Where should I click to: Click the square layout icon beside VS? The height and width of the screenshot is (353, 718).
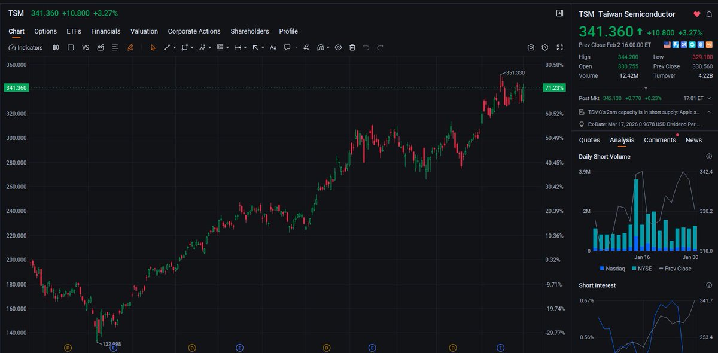coord(71,47)
